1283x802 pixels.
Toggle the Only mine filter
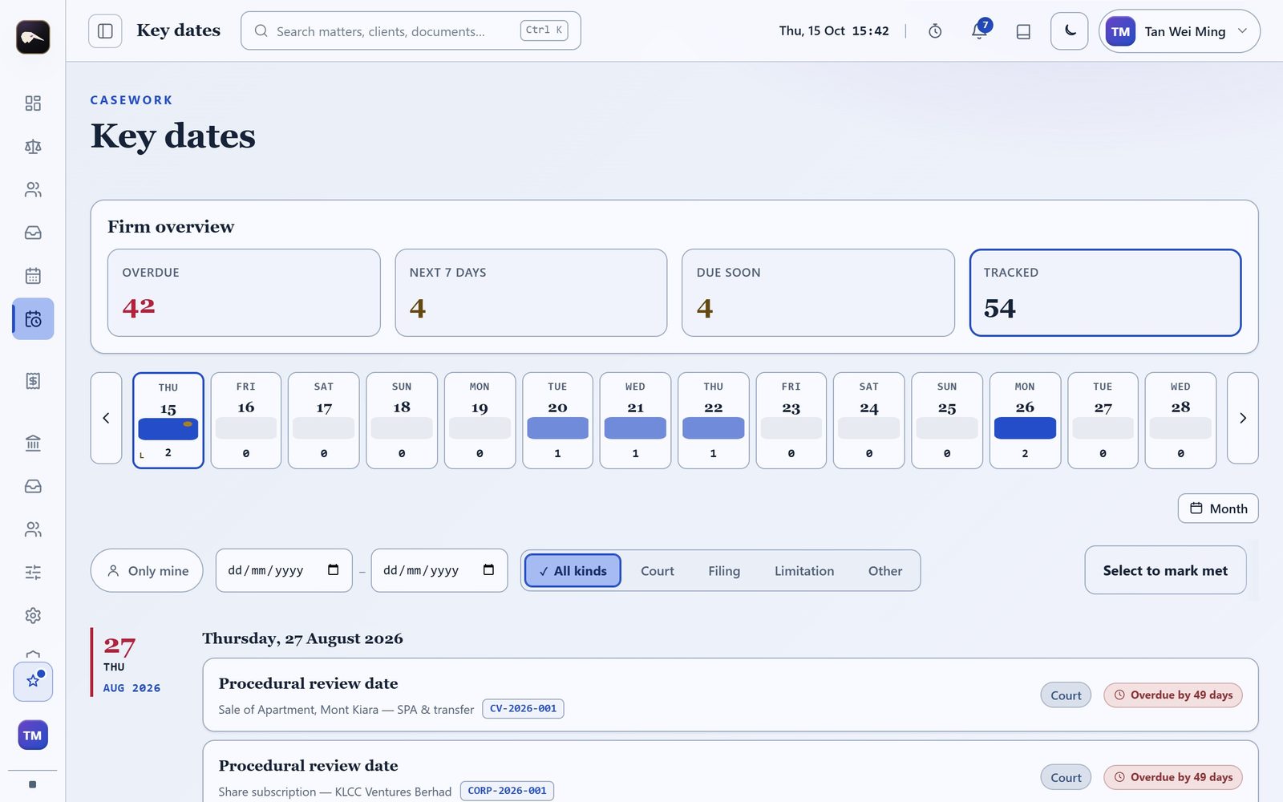pos(147,570)
